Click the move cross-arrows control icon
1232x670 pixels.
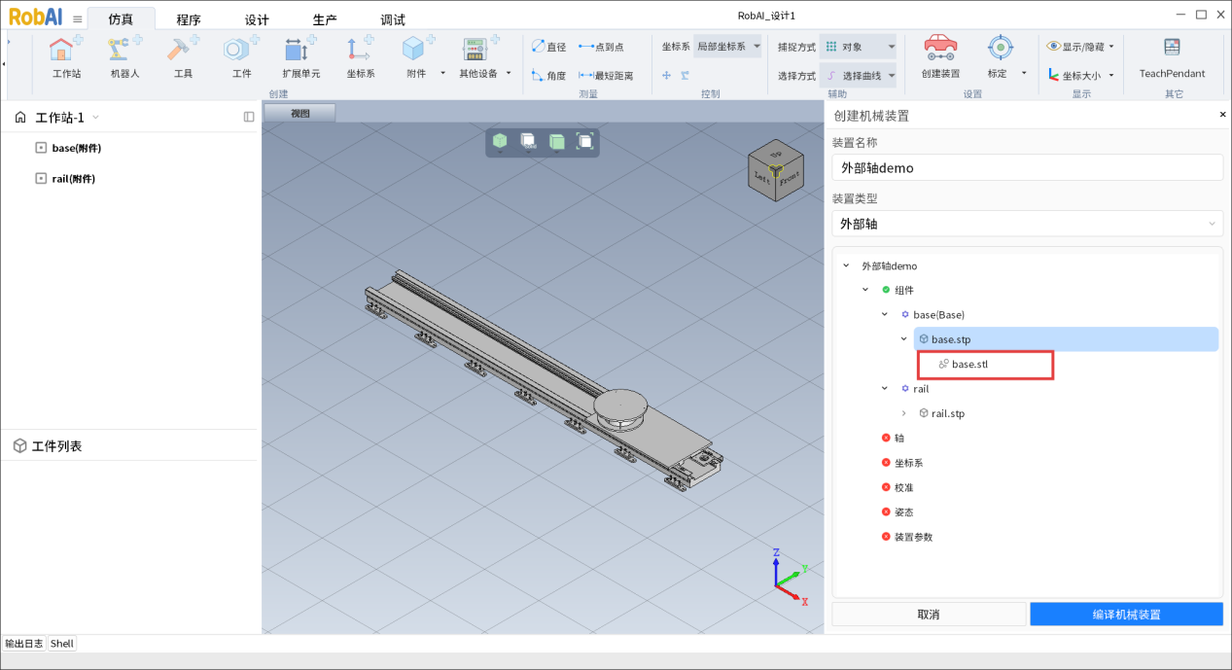pos(667,75)
